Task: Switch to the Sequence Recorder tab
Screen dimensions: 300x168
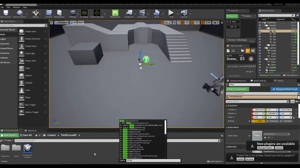Action: pos(236,81)
